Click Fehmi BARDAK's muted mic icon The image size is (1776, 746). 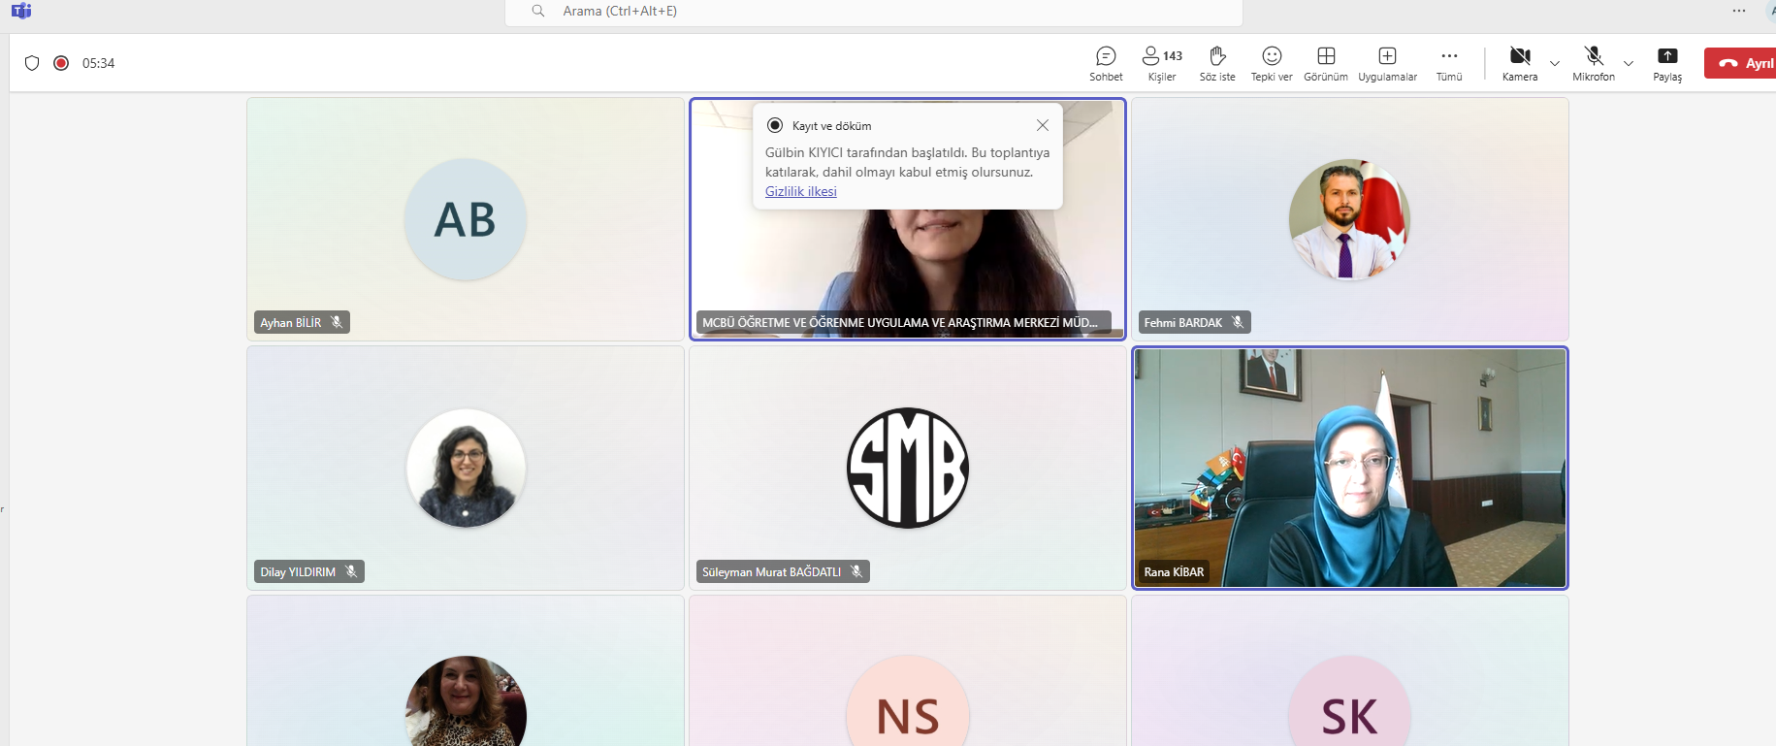coord(1238,322)
